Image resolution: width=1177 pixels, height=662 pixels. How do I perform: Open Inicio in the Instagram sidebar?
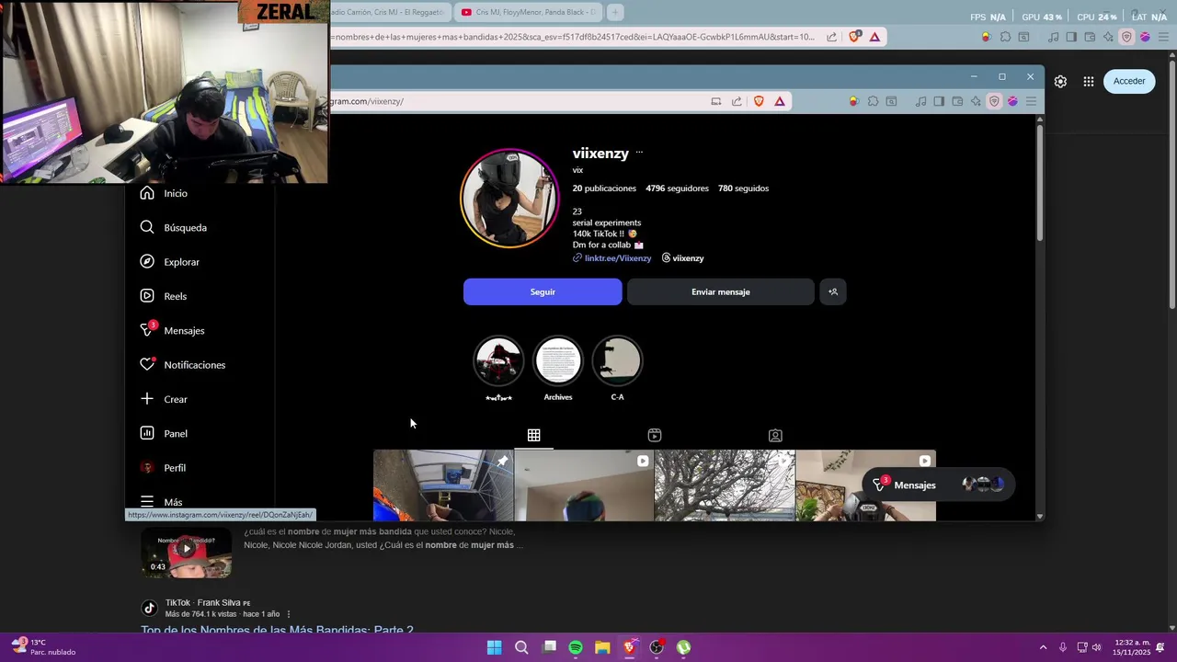(x=164, y=193)
